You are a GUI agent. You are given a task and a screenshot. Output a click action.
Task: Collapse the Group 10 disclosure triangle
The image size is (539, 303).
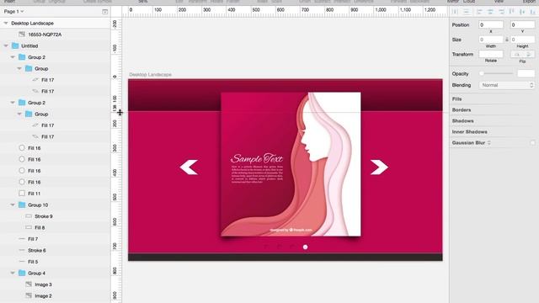tap(13, 205)
